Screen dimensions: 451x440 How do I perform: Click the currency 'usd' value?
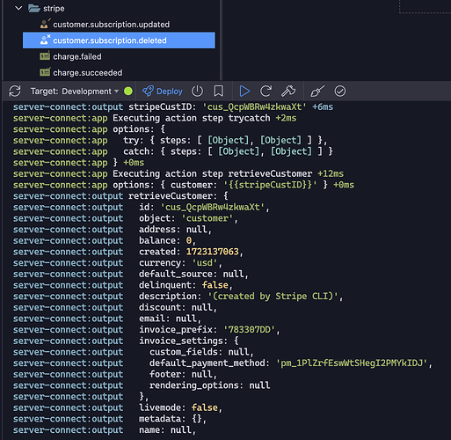pos(205,263)
